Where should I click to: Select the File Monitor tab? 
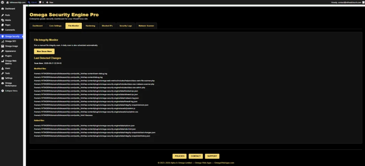pyautogui.click(x=73, y=26)
